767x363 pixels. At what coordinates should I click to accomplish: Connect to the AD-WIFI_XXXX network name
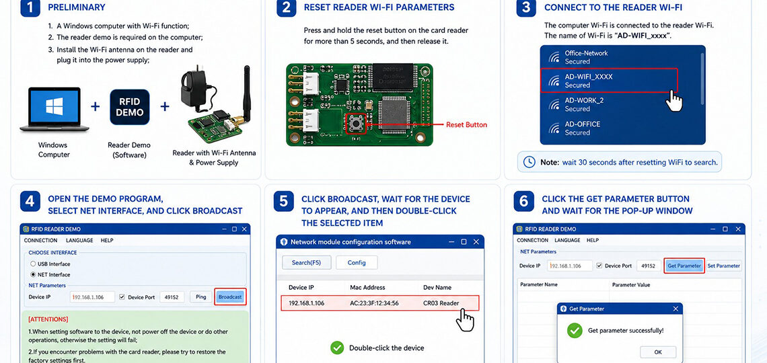point(589,77)
